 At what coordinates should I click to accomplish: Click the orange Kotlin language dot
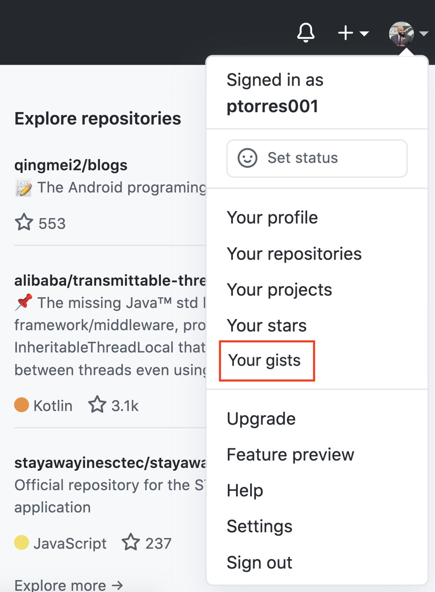pos(21,405)
